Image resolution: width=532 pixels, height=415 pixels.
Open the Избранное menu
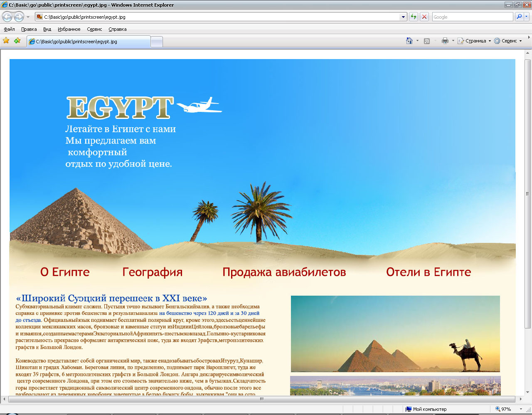point(69,29)
